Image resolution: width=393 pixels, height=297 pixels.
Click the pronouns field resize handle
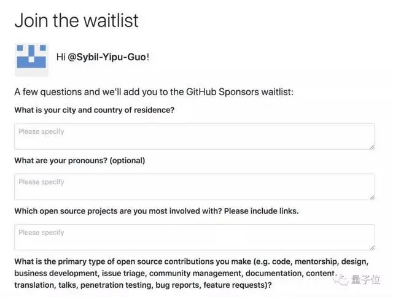click(372, 196)
